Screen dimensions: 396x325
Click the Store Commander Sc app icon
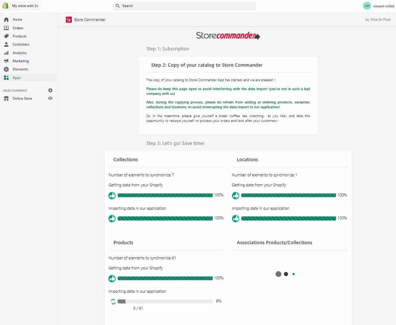click(x=69, y=20)
